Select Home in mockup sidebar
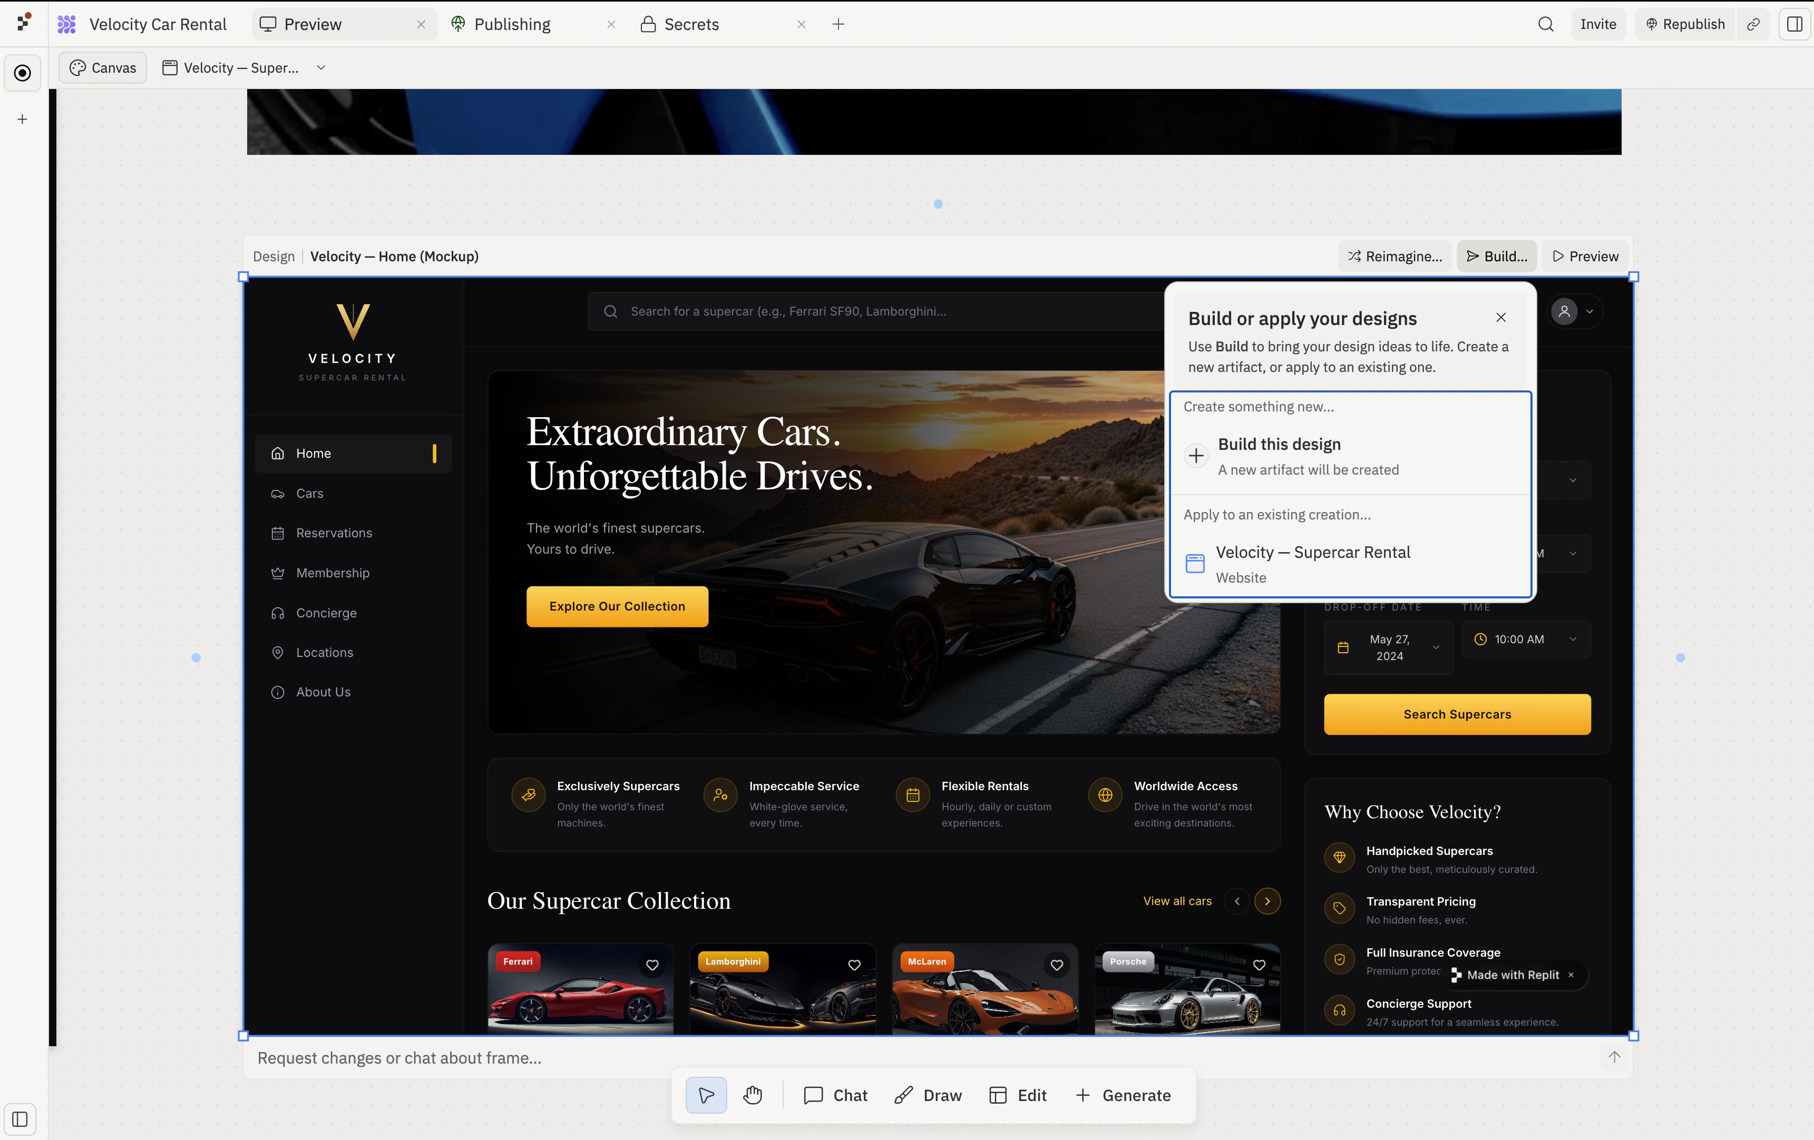Viewport: 1814px width, 1140px height. 353,453
